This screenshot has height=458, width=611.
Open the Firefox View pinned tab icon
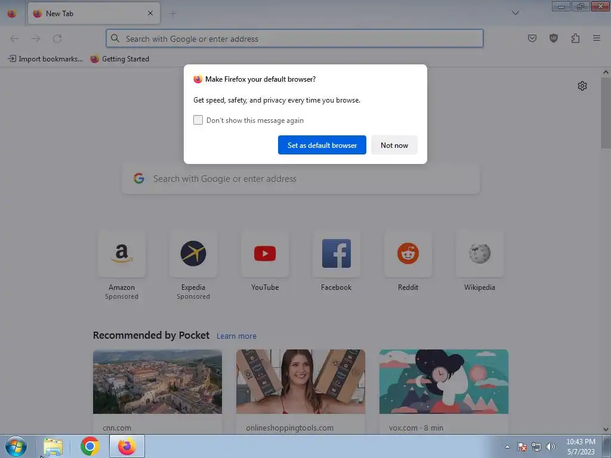12,13
